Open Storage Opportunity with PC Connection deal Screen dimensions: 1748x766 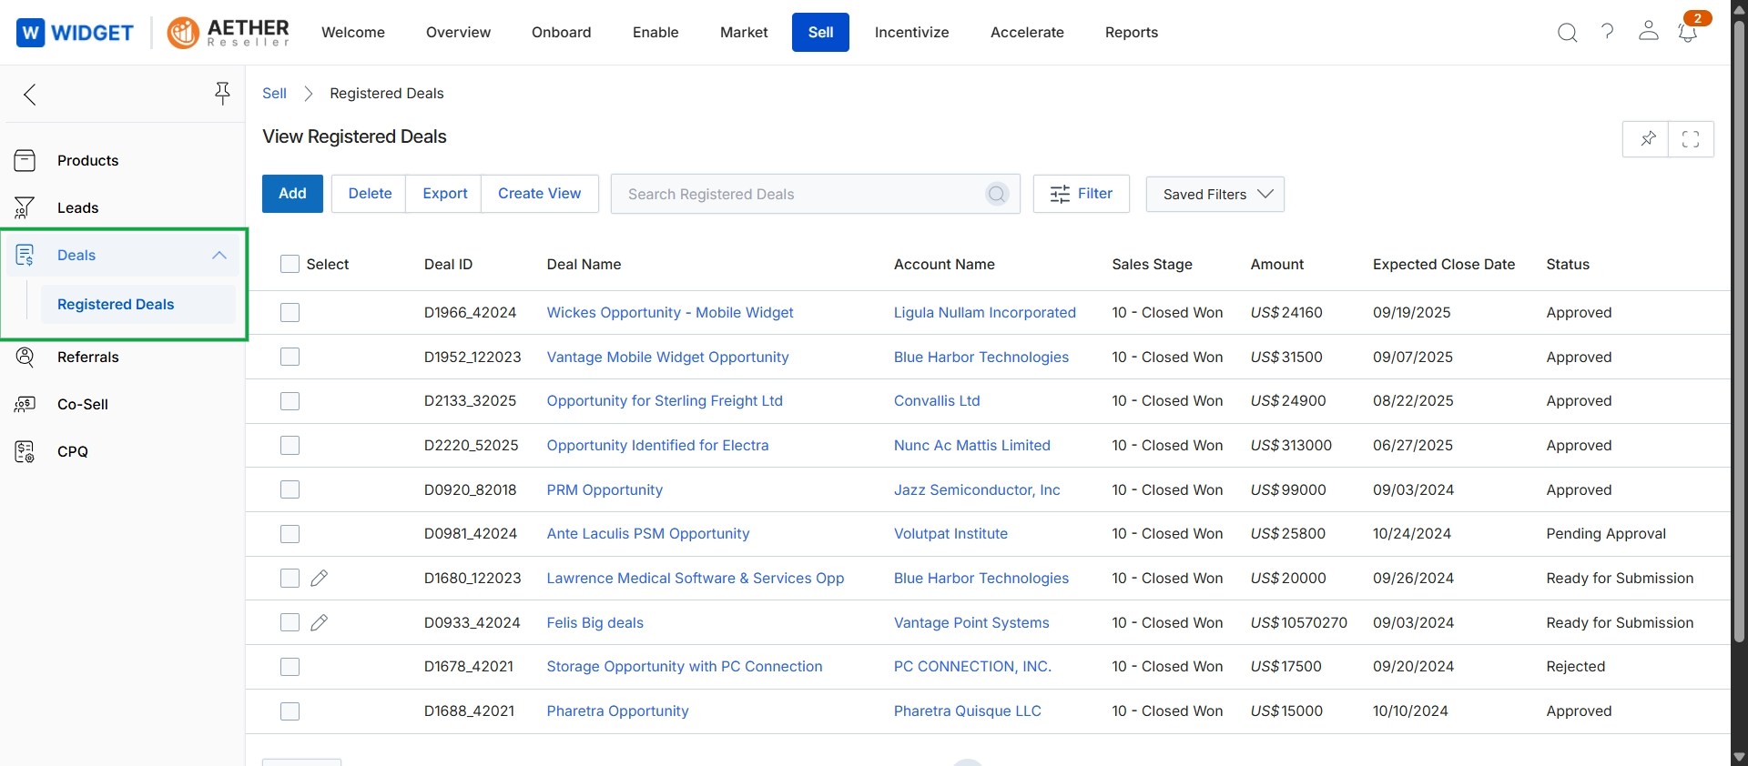point(685,667)
